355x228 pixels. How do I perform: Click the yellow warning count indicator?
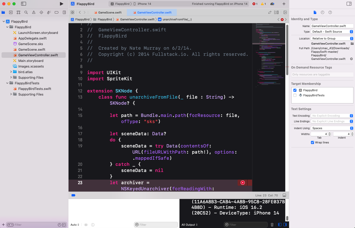(x=263, y=4)
